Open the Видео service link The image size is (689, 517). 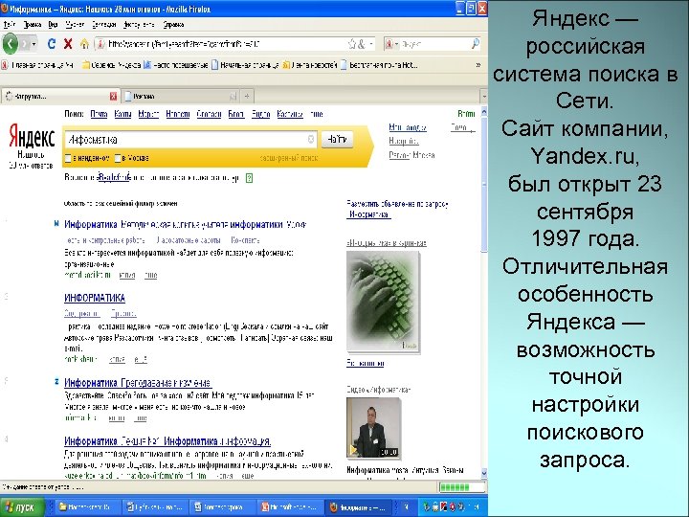[260, 114]
